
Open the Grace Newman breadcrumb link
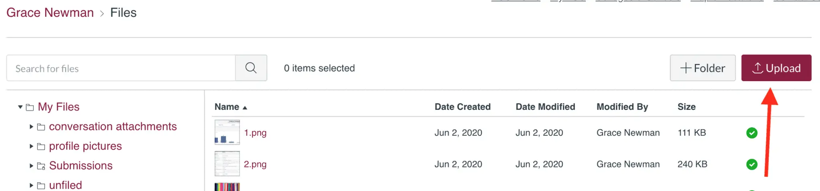point(50,13)
